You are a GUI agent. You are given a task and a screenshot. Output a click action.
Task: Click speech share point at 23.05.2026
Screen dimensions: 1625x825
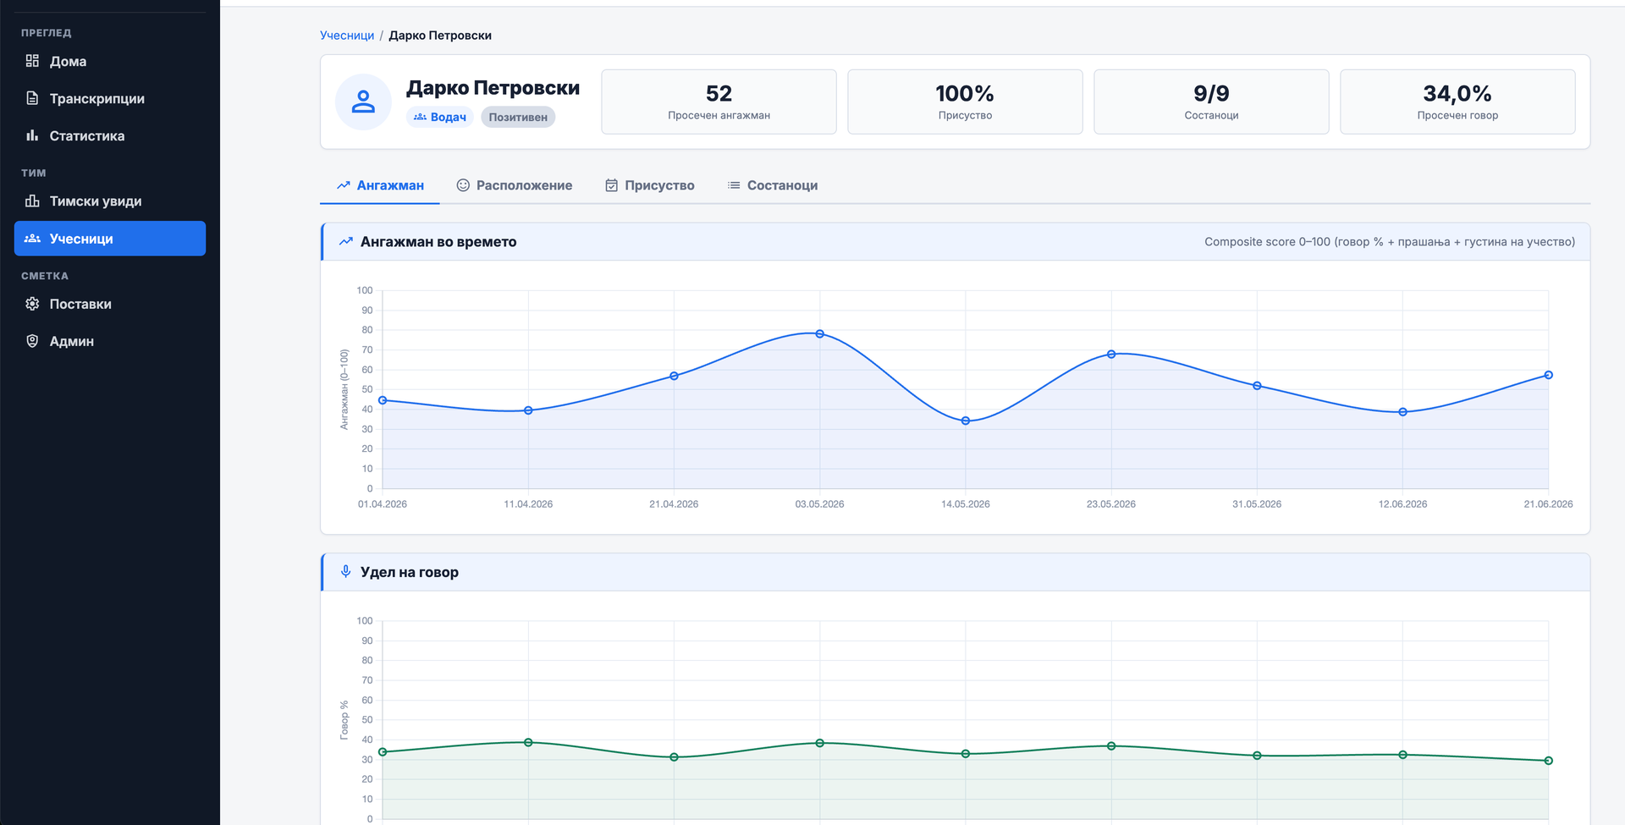point(1111,745)
